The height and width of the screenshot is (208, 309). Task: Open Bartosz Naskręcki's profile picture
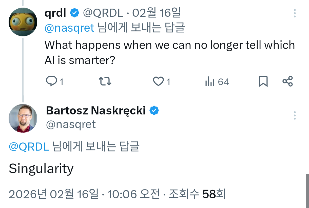[x=23, y=118]
